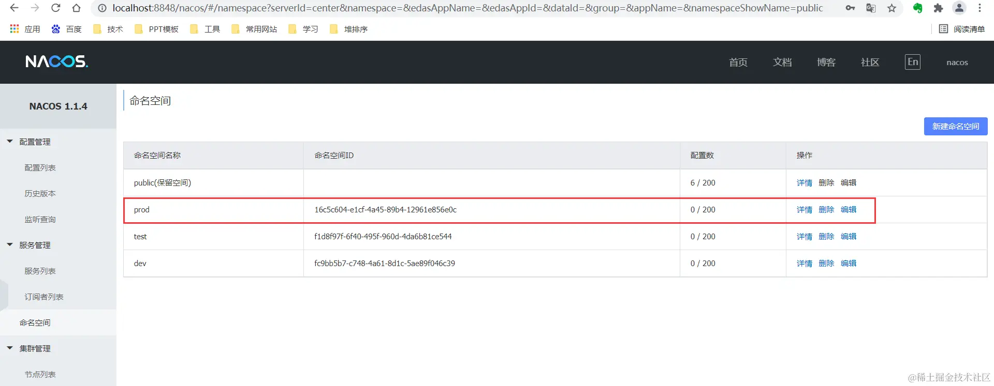Select the dev namespace ID text
This screenshot has width=994, height=386.
click(x=385, y=263)
